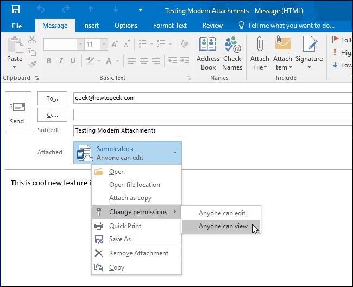
Task: Click the Redo arrow in the title bar
Action: pos(66,9)
